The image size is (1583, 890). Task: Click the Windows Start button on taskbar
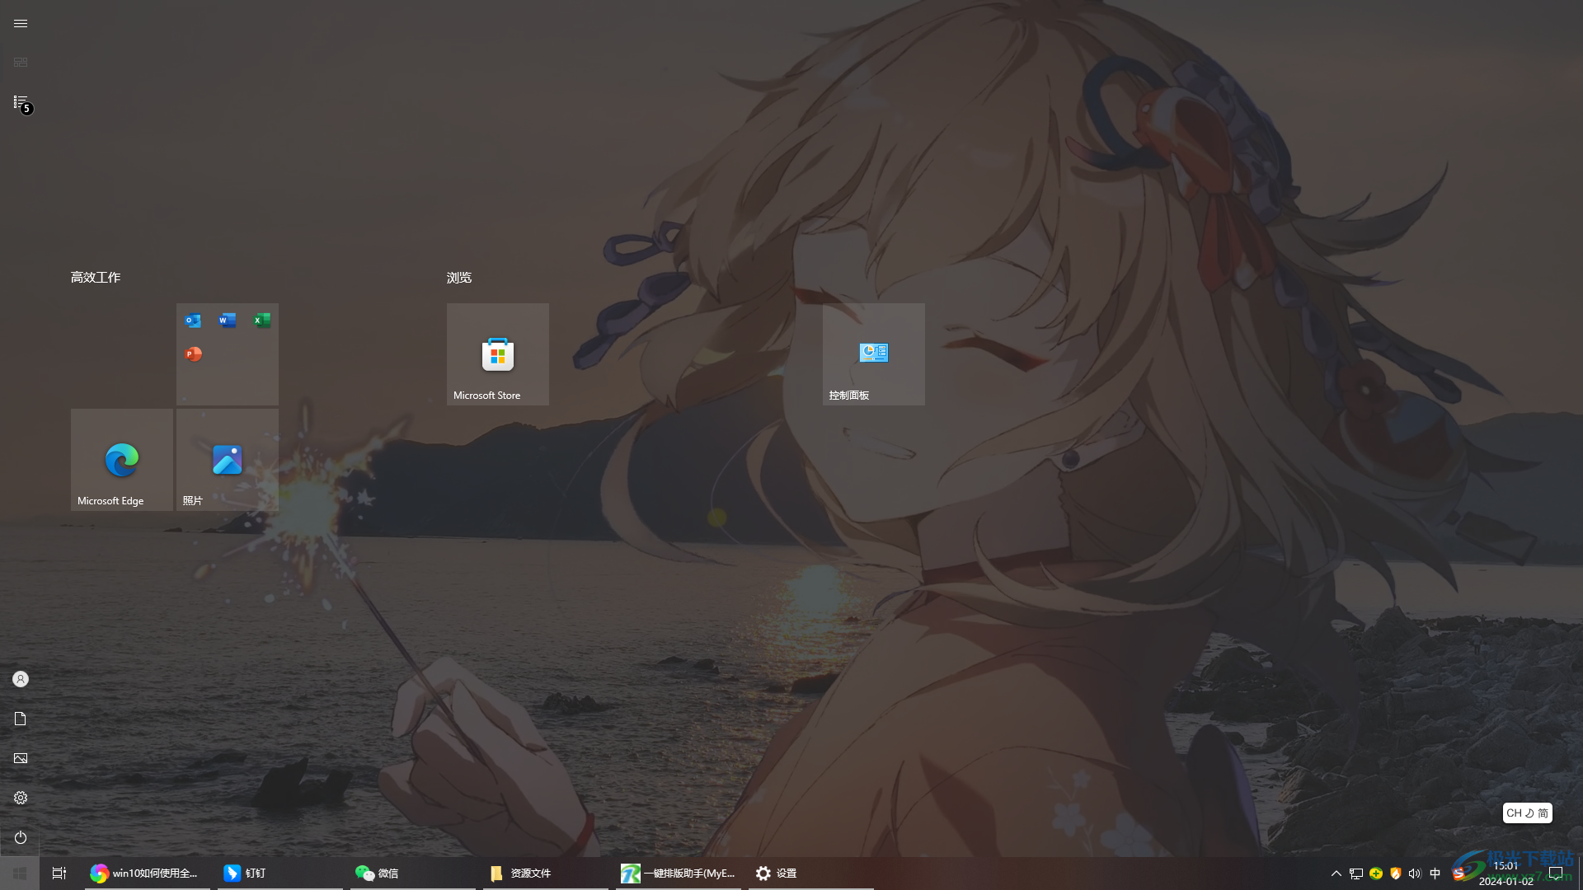20,874
